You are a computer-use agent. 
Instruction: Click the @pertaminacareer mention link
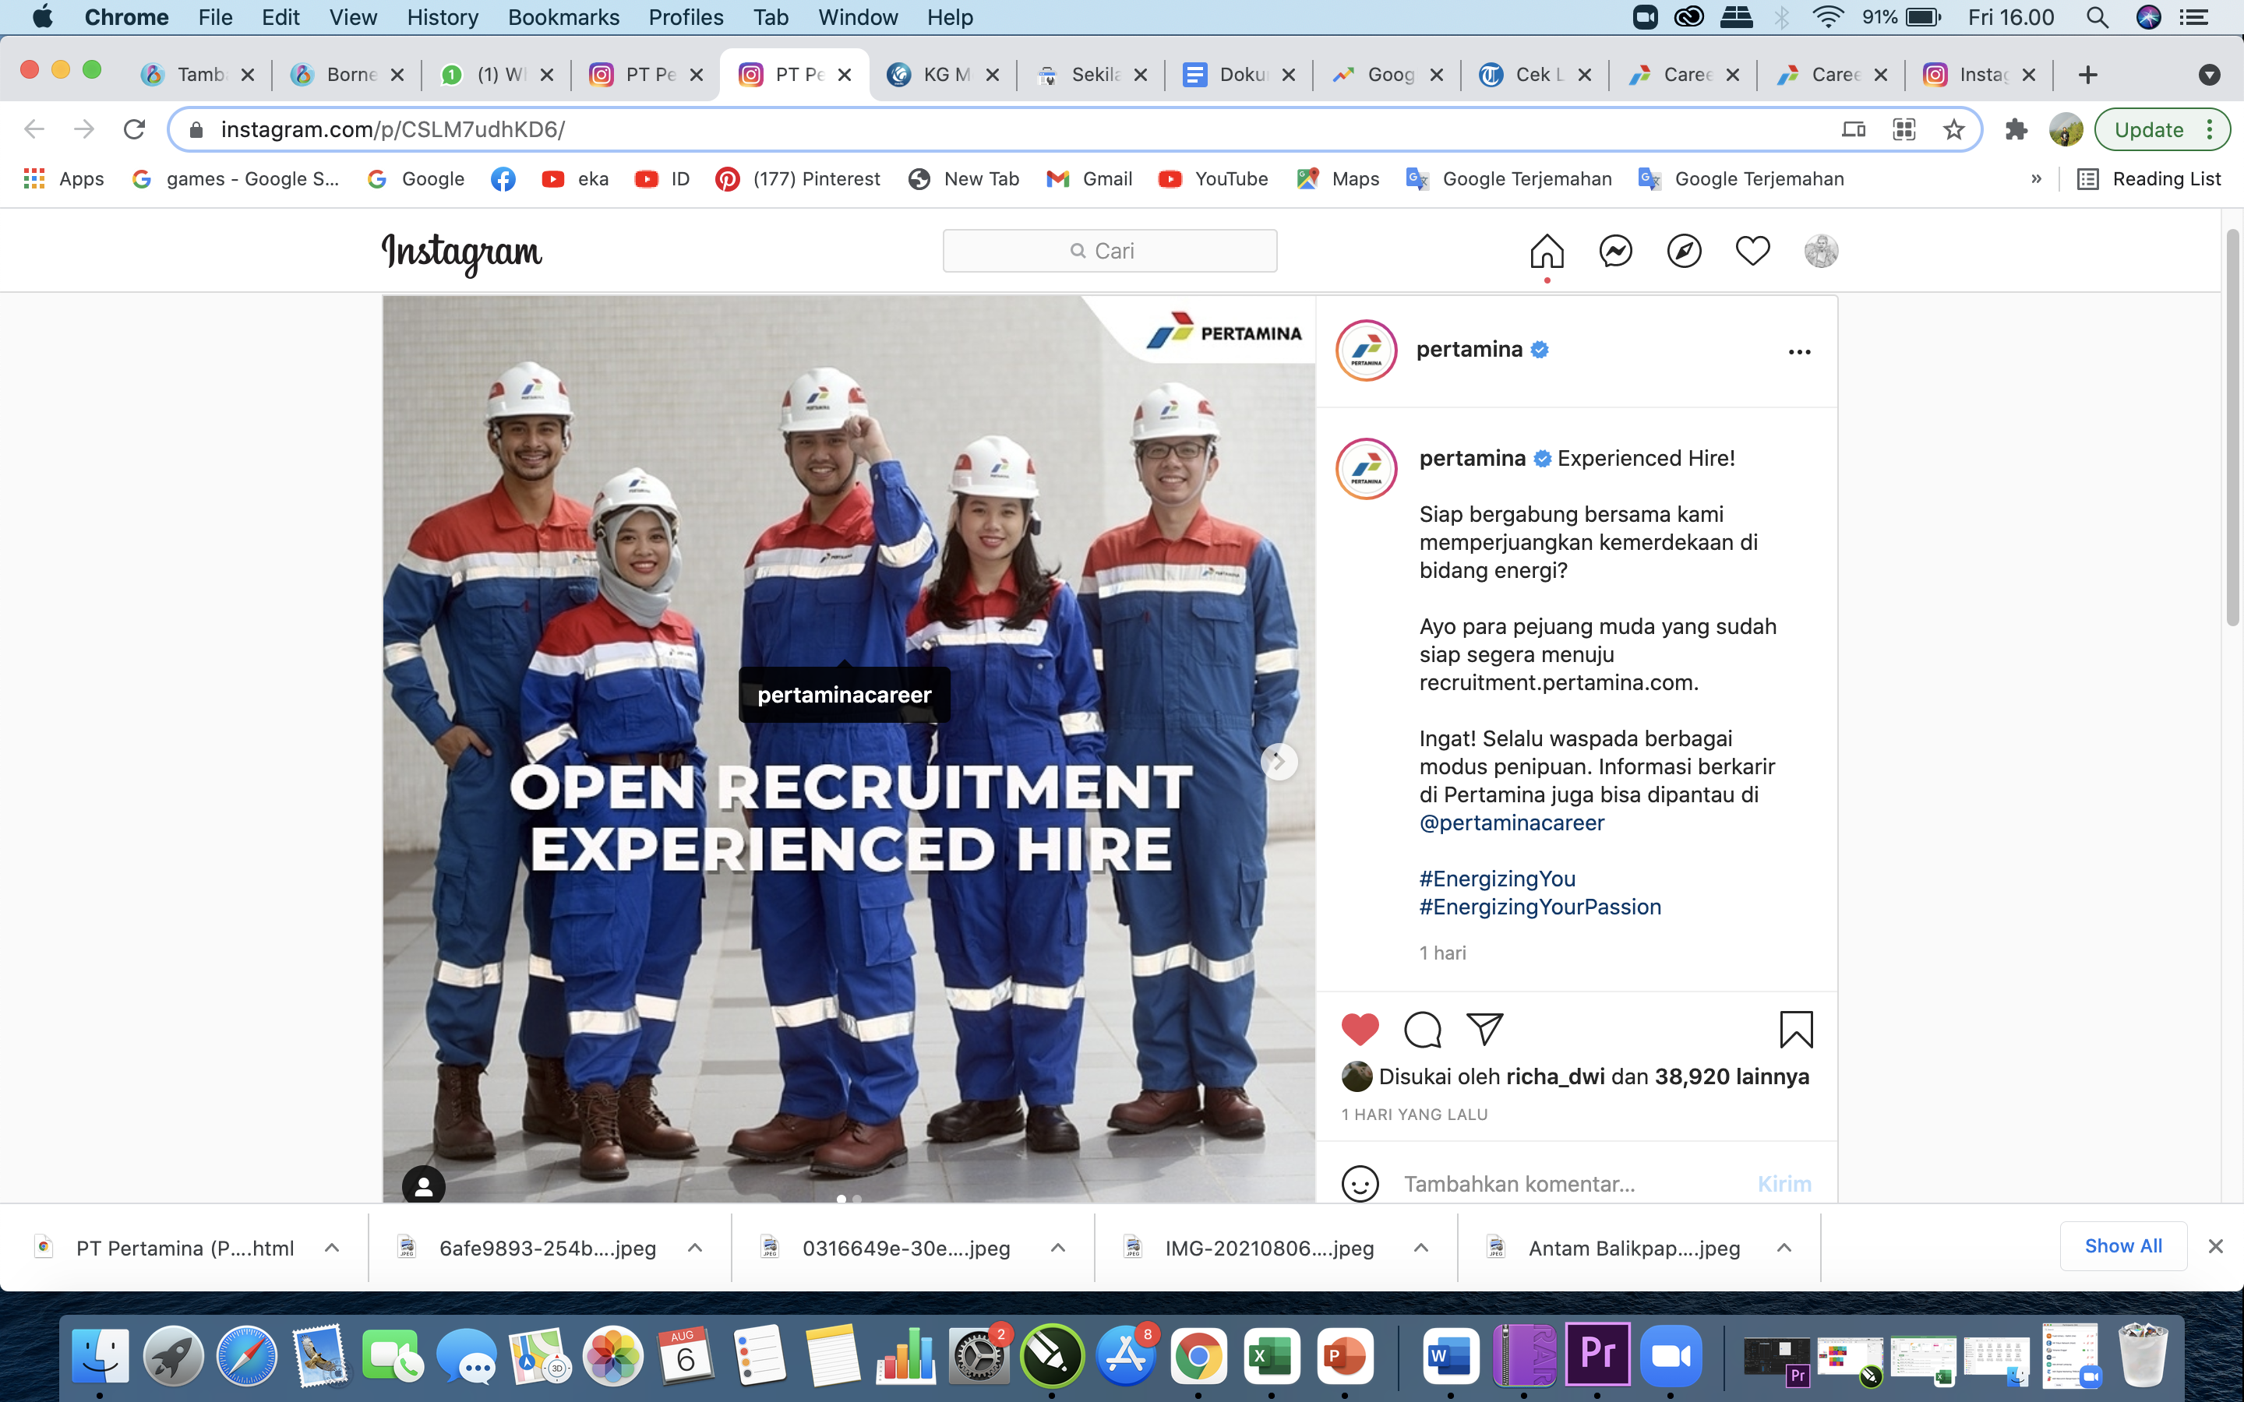pyautogui.click(x=1512, y=823)
